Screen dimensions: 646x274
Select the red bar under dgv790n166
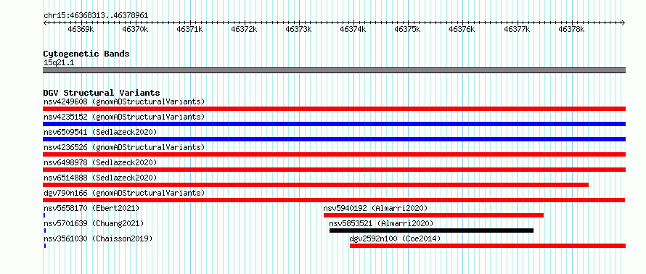pos(334,200)
